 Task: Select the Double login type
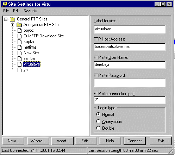[x=98, y=128]
